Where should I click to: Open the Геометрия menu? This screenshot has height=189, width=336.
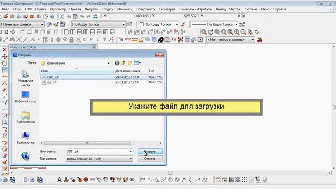click(x=167, y=9)
